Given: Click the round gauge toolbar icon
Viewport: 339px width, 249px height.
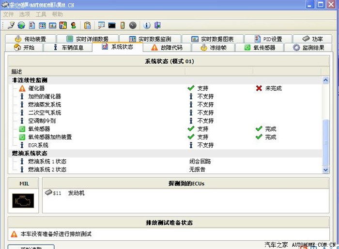Looking at the screenshot, I should [x=133, y=25].
